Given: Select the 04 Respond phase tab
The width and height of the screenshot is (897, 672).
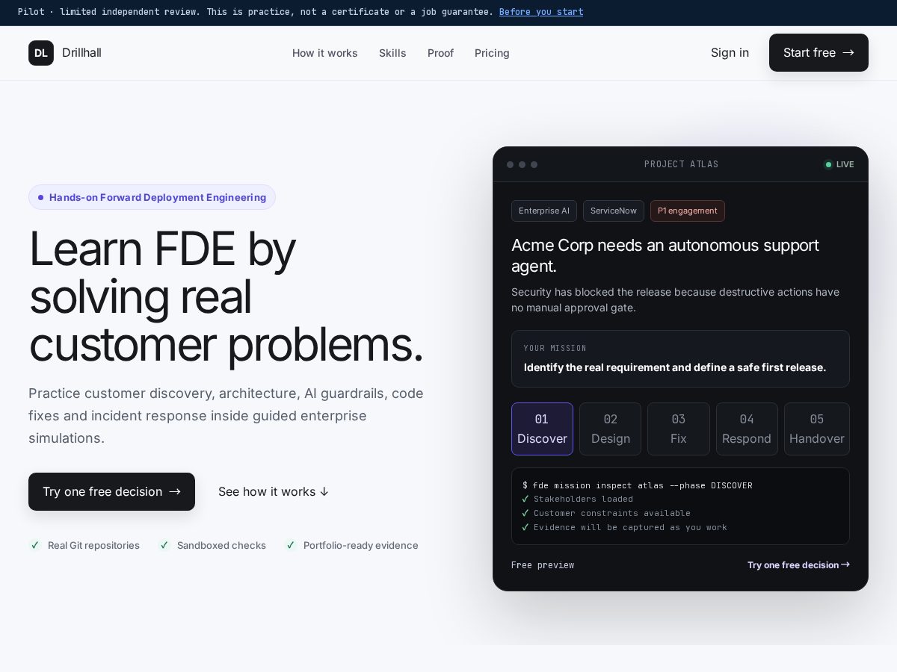Looking at the screenshot, I should click(x=747, y=429).
